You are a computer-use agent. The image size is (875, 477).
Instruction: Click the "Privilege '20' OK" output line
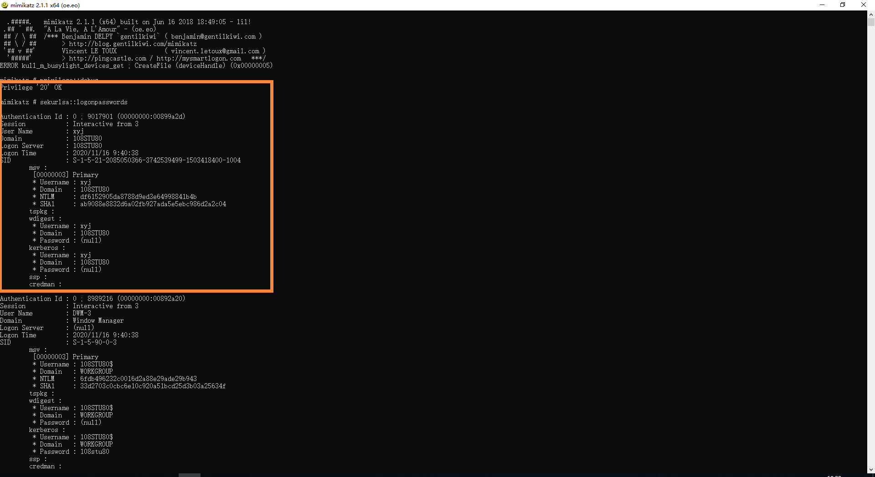point(31,87)
